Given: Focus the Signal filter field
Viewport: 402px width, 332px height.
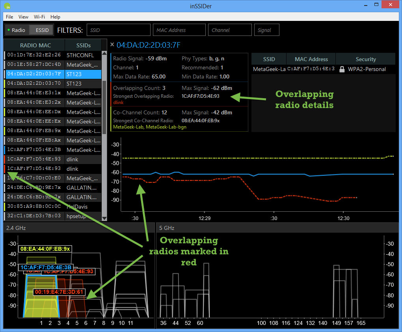Looking at the screenshot, I should pyautogui.click(x=267, y=30).
